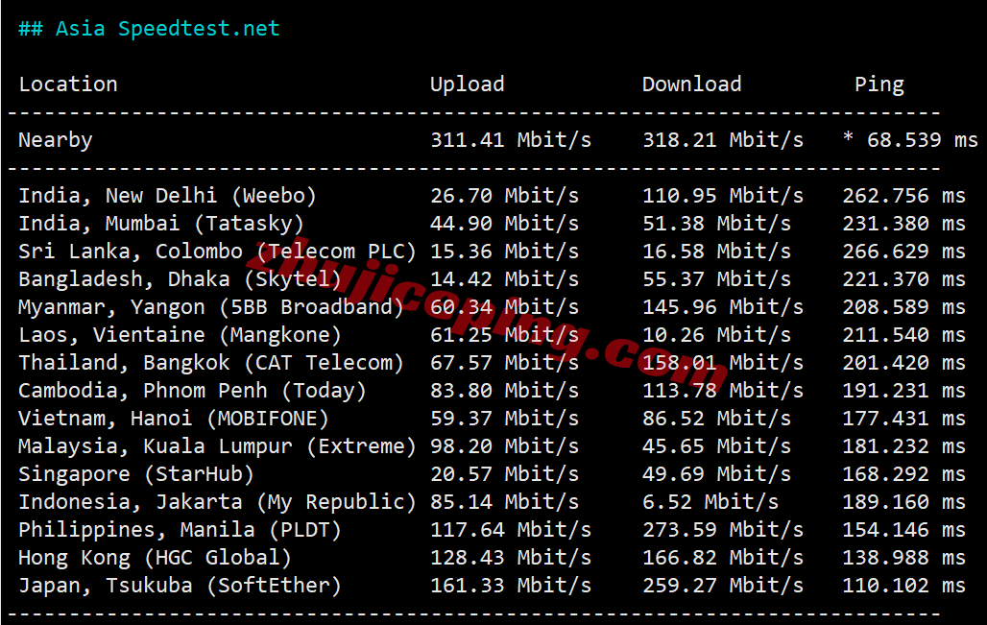Click "Vietnam, Hanoi (MOBIFONE)" row

click(173, 419)
